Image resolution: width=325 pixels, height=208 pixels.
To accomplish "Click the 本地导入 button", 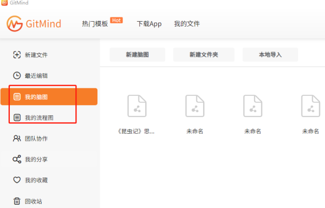I will [x=270, y=55].
